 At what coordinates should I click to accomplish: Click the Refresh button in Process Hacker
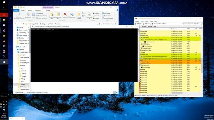tap(138, 24)
